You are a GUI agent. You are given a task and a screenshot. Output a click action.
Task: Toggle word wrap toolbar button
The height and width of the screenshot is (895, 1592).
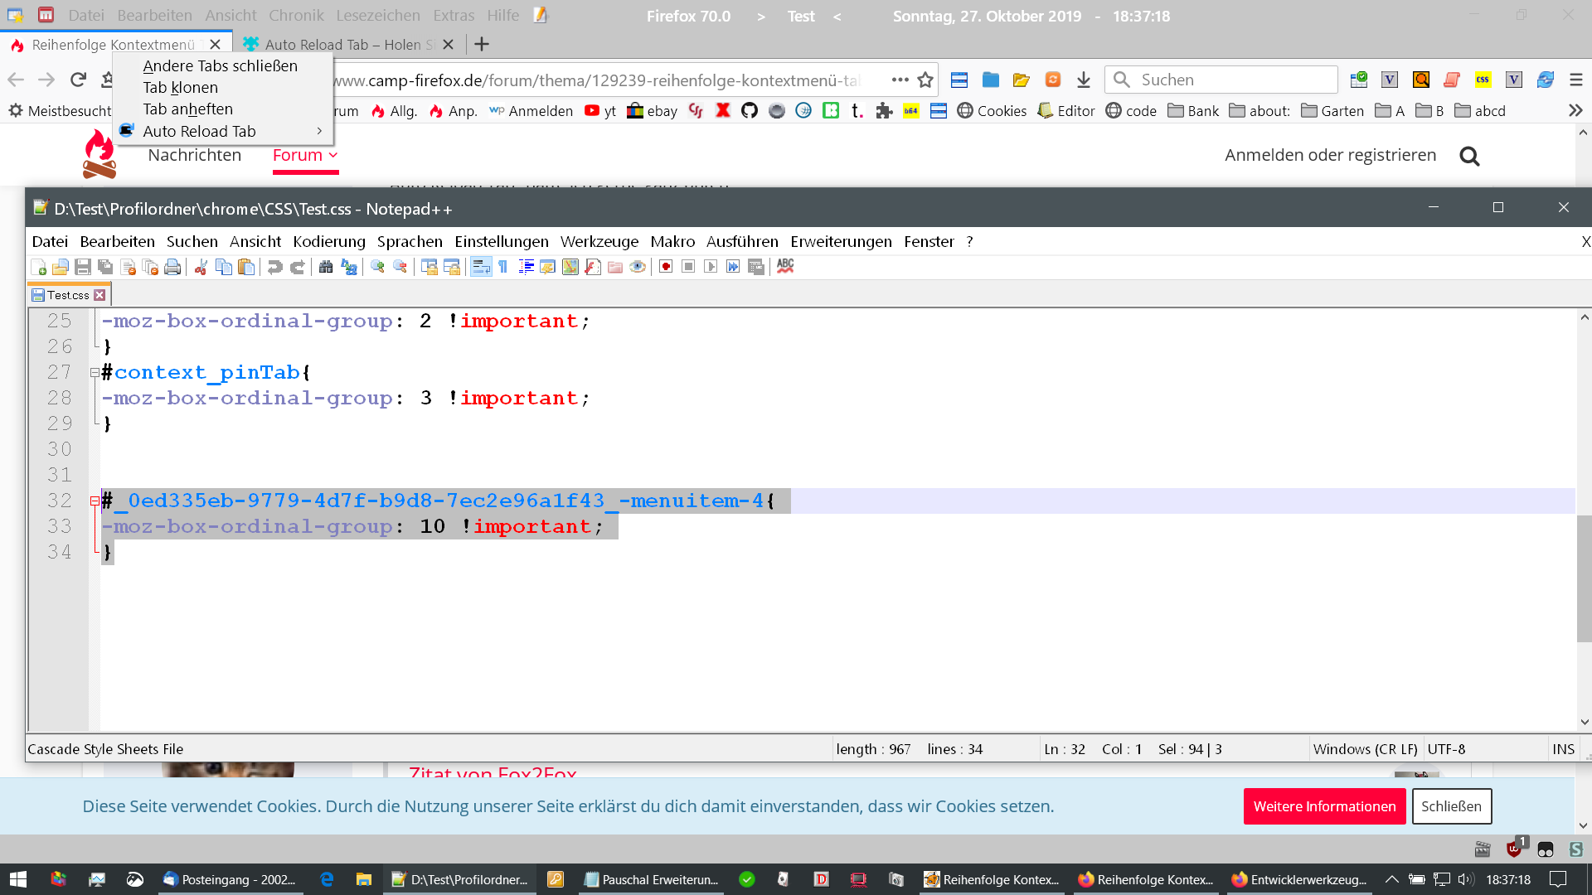481,267
